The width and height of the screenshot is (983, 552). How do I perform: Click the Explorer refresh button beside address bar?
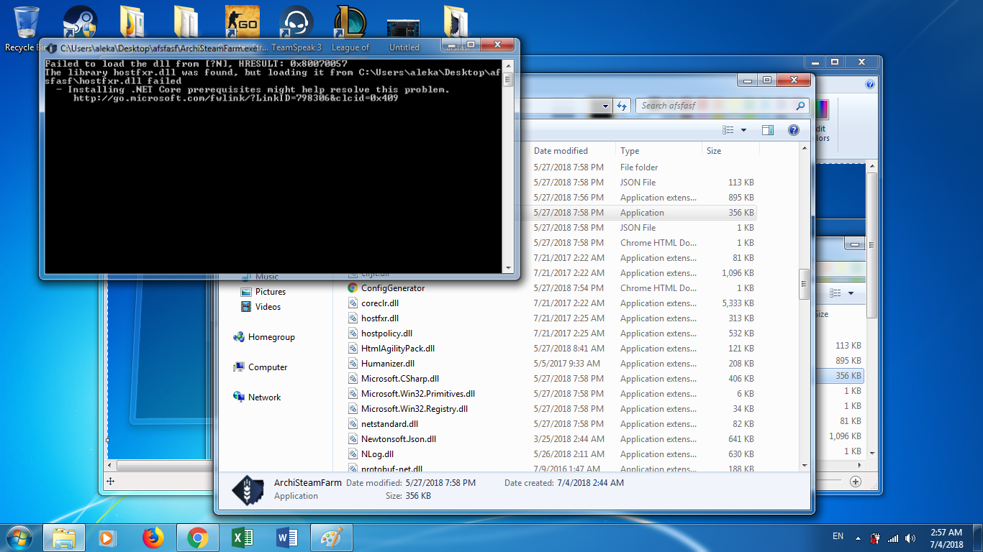click(x=622, y=106)
